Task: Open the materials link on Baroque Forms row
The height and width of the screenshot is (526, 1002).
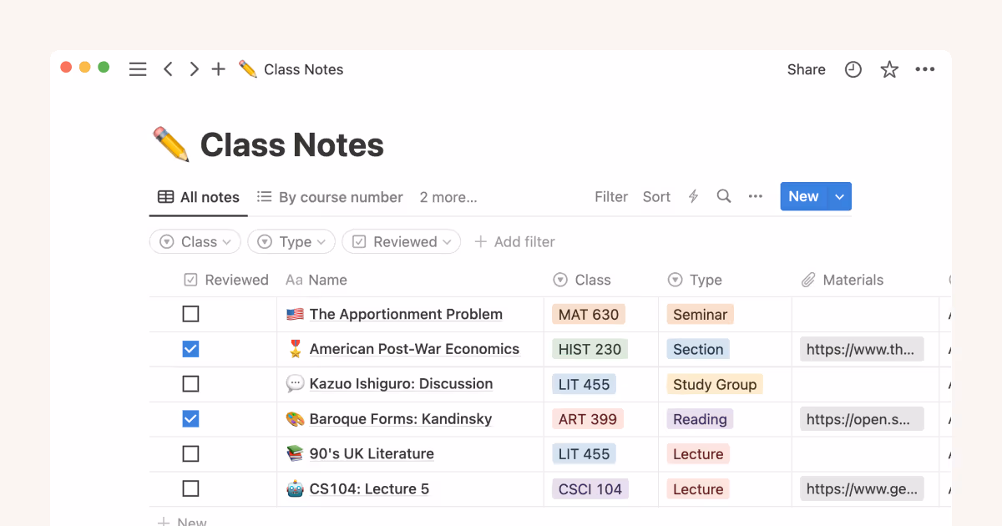Action: coord(861,419)
